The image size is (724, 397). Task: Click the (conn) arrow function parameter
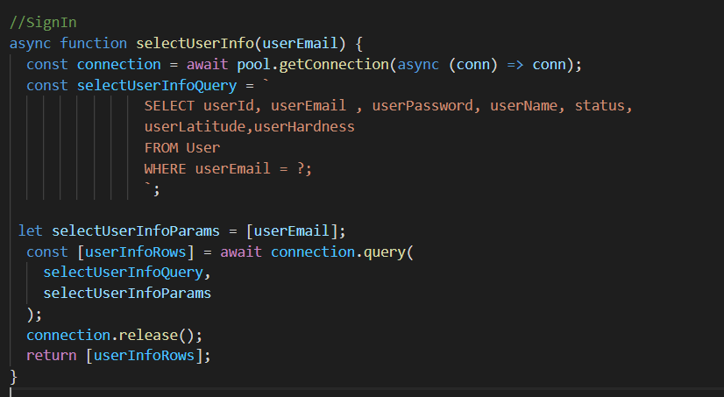click(472, 65)
